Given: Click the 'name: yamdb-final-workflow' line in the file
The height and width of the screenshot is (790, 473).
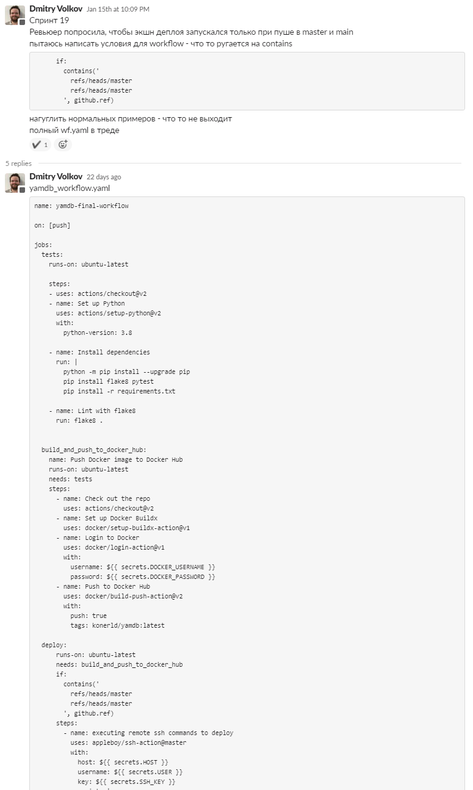Looking at the screenshot, I should (82, 206).
